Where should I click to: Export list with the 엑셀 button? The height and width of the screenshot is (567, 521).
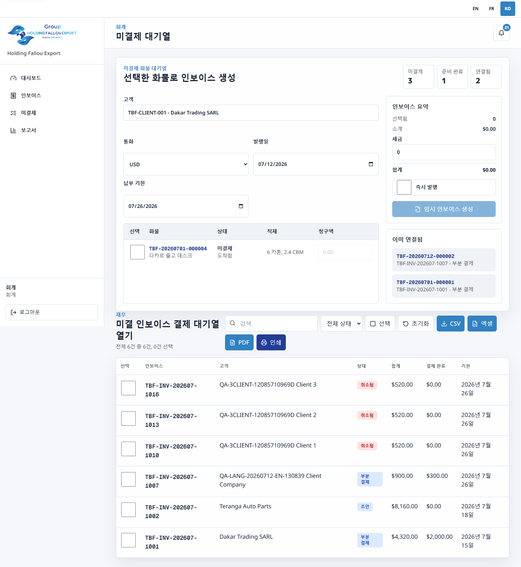click(x=482, y=324)
